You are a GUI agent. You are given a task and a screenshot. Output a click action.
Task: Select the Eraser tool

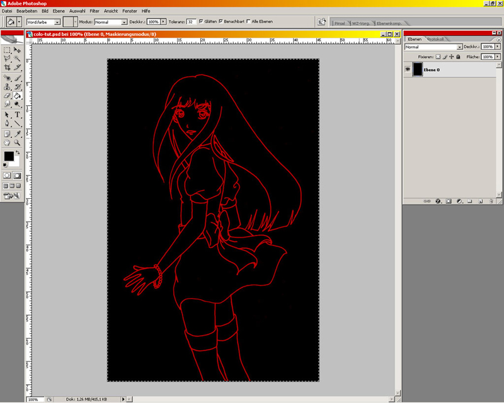click(7, 96)
